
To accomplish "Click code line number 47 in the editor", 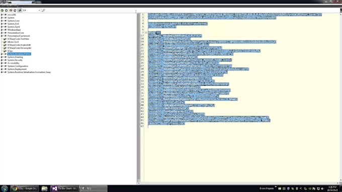I will coord(142,126).
